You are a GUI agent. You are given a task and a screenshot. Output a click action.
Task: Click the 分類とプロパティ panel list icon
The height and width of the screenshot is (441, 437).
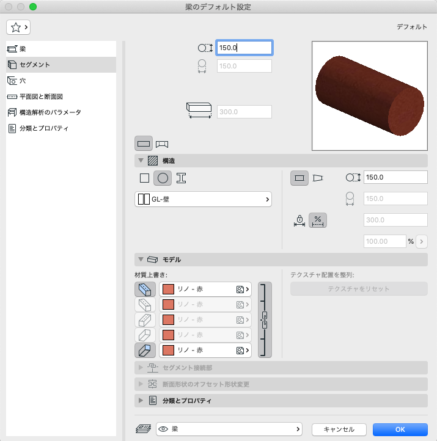tap(153, 400)
